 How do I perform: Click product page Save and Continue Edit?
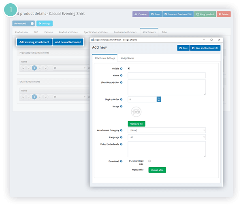[x=178, y=14]
